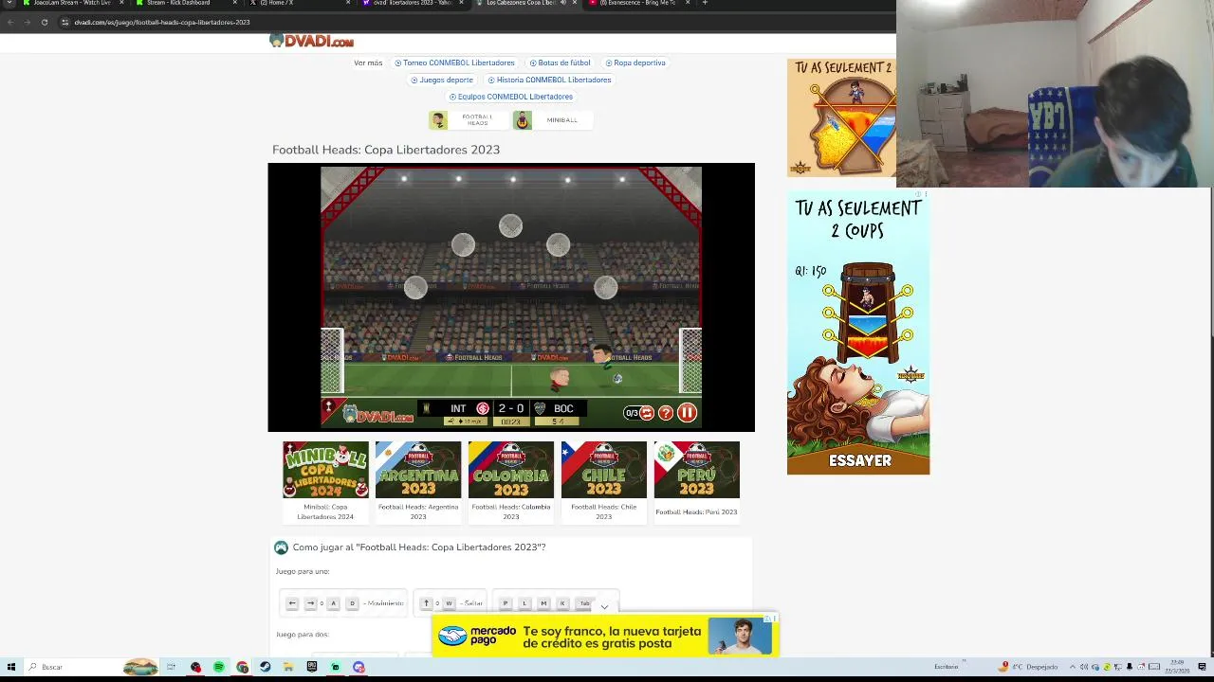The width and height of the screenshot is (1214, 682).
Task: Click the DVADI.com site logo in header
Action: [x=312, y=41]
